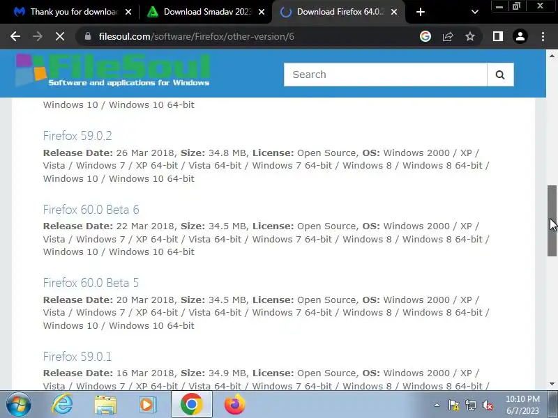Click the text "26 Mar 2018"
Screen dimensions: 558x418
(145, 153)
